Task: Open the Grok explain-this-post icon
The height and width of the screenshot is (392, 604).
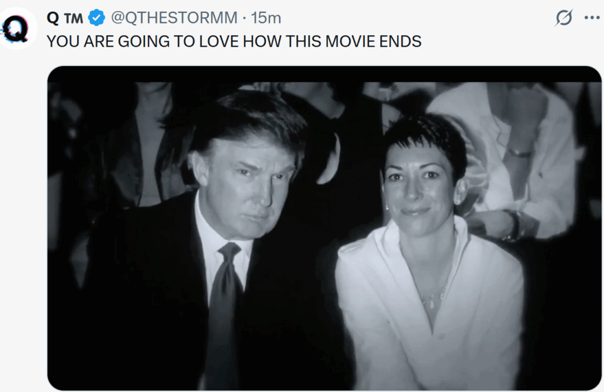Action: pos(563,18)
